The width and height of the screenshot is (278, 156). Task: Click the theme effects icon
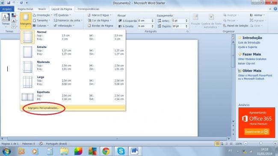[x=14, y=26]
